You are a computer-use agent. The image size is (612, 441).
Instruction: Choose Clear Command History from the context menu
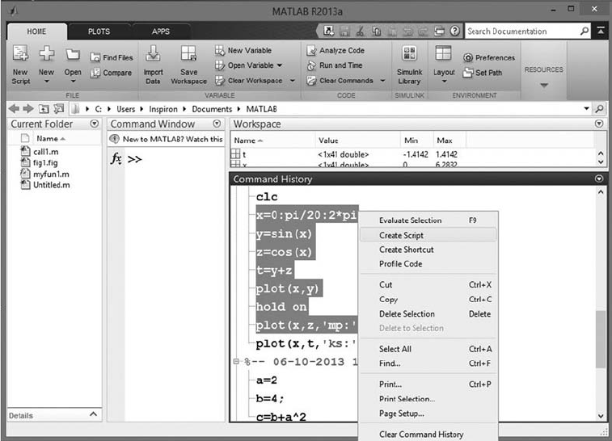click(x=428, y=434)
